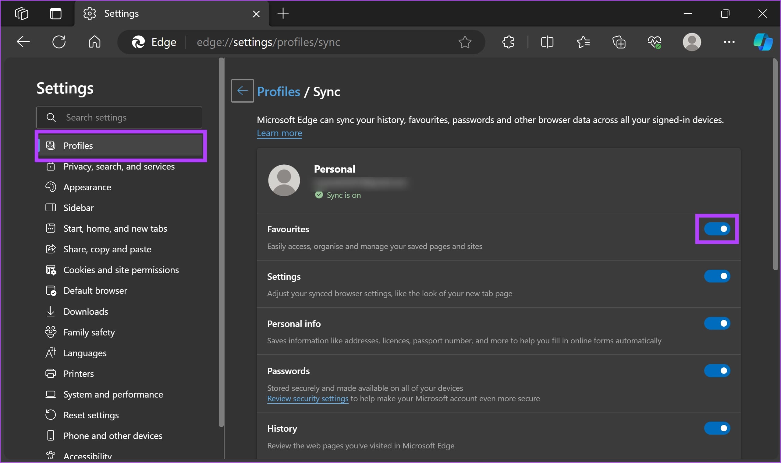Open the Favourites hub icon
This screenshot has height=463, width=781.
pyautogui.click(x=583, y=42)
